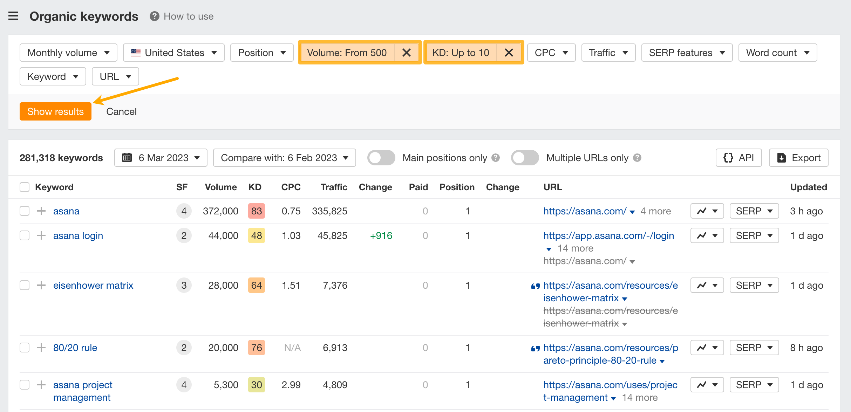This screenshot has width=851, height=412.
Task: Open the How to use help
Action: coord(182,16)
